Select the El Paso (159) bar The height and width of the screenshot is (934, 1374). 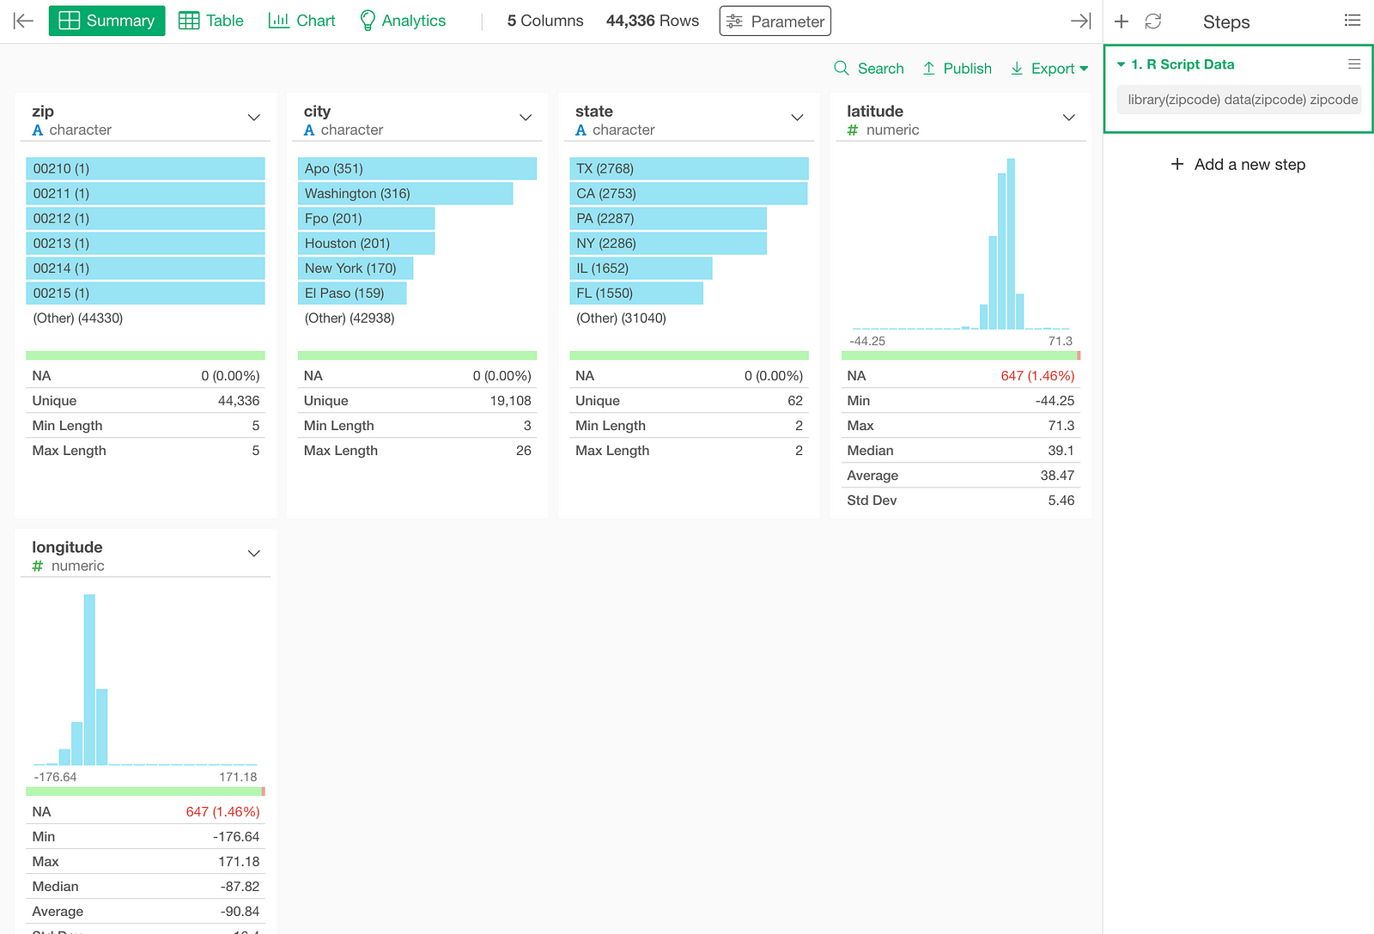coord(352,293)
